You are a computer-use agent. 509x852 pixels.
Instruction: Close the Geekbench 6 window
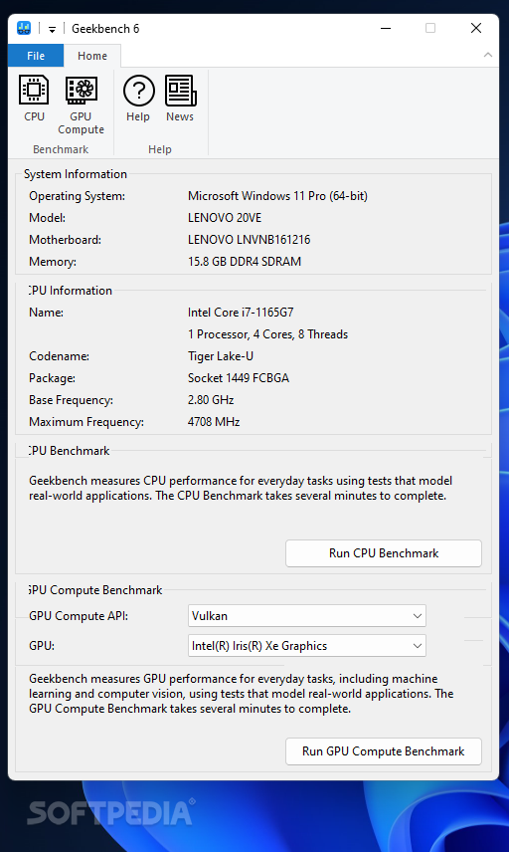[476, 28]
